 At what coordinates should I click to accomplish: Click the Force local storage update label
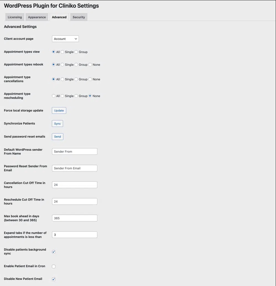(23, 111)
